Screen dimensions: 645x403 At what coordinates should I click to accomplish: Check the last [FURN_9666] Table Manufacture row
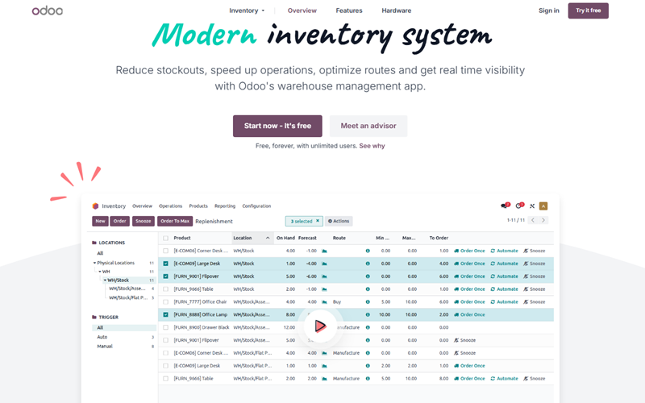click(166, 379)
